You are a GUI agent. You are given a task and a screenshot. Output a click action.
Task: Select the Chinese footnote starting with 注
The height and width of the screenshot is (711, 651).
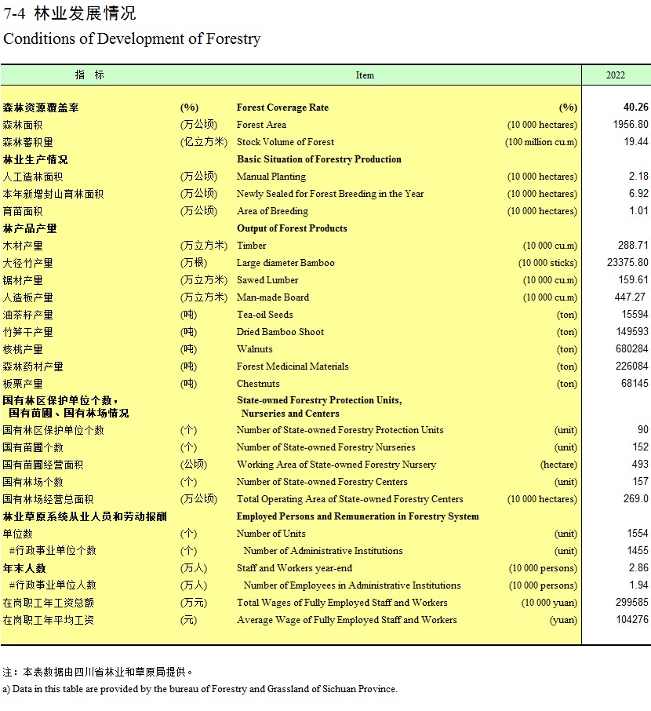(97, 672)
